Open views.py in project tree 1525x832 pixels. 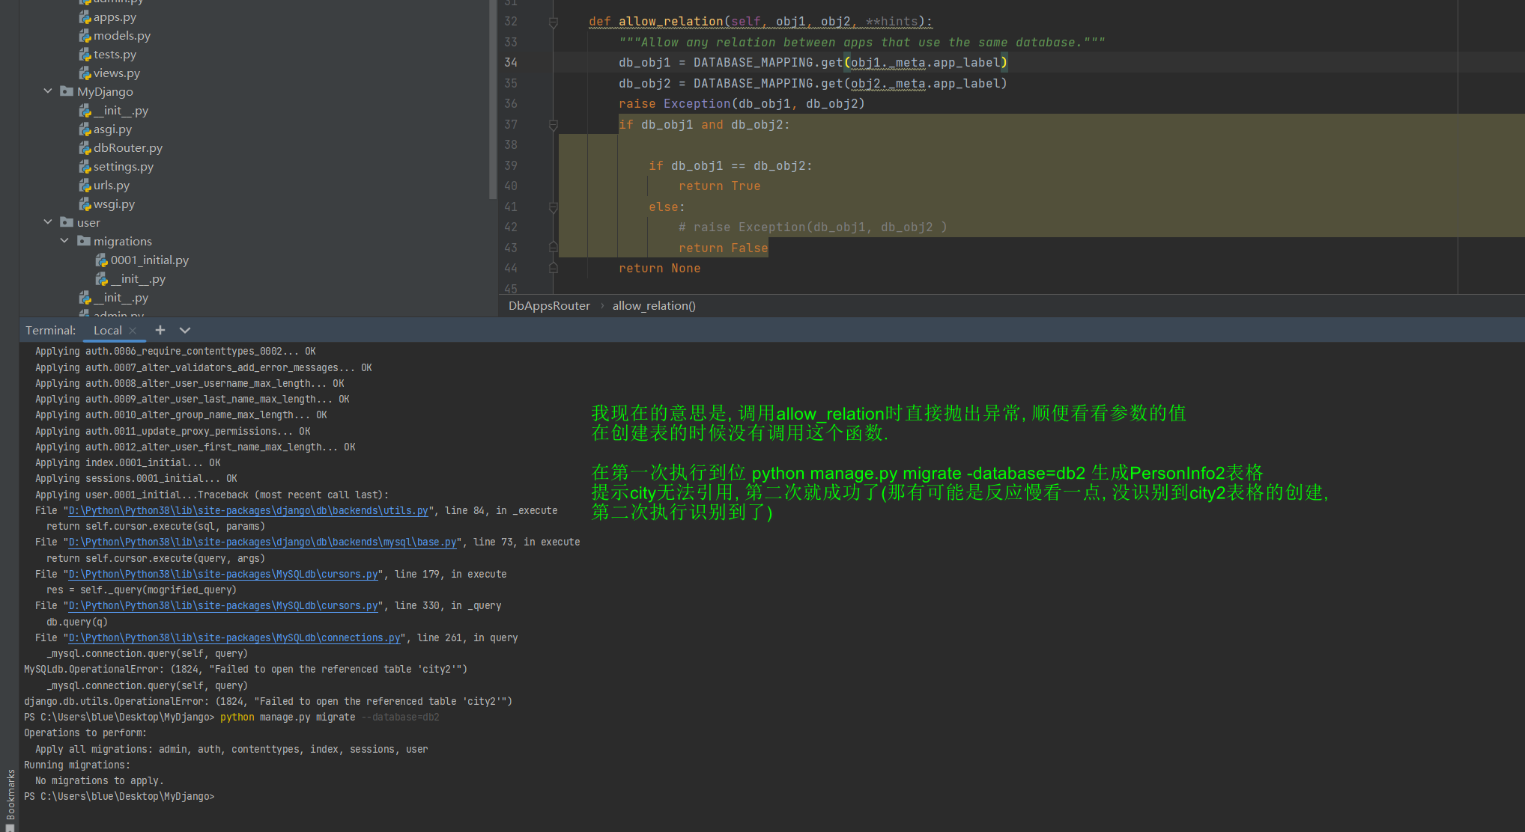coord(116,73)
